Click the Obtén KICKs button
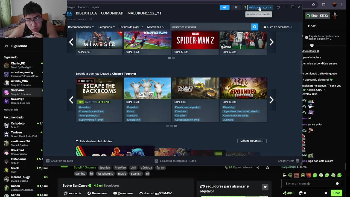Image resolution: width=350 pixels, height=197 pixels. pos(317,16)
